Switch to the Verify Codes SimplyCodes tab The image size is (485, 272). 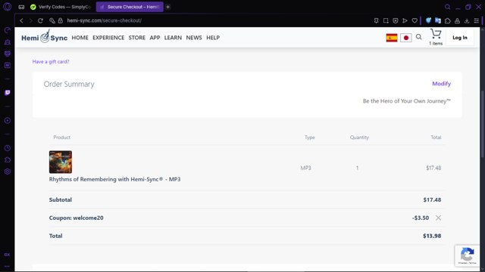coord(61,7)
